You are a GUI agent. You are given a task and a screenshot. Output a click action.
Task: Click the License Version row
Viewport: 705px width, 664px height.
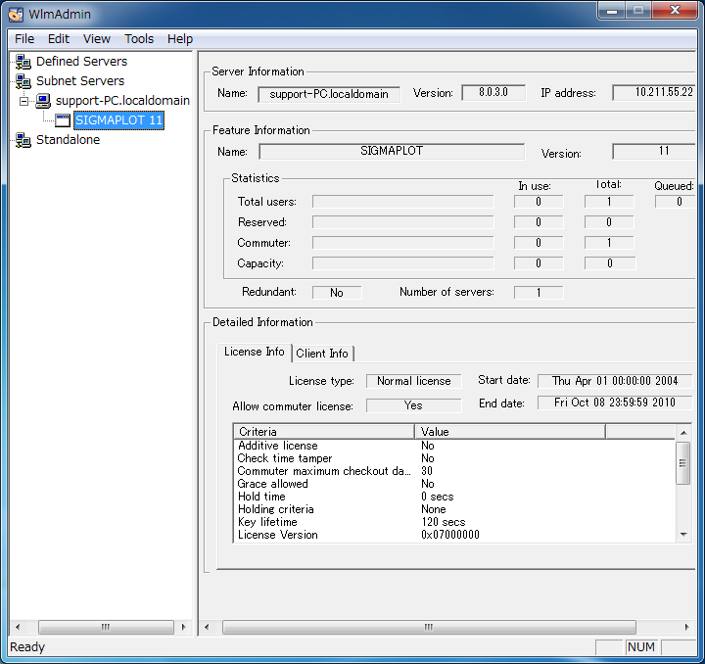pyautogui.click(x=454, y=535)
